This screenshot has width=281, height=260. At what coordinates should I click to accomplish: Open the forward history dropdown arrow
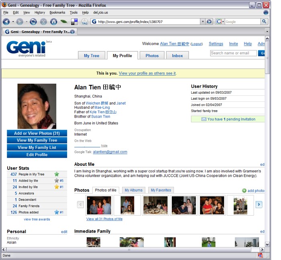(x=26, y=22)
